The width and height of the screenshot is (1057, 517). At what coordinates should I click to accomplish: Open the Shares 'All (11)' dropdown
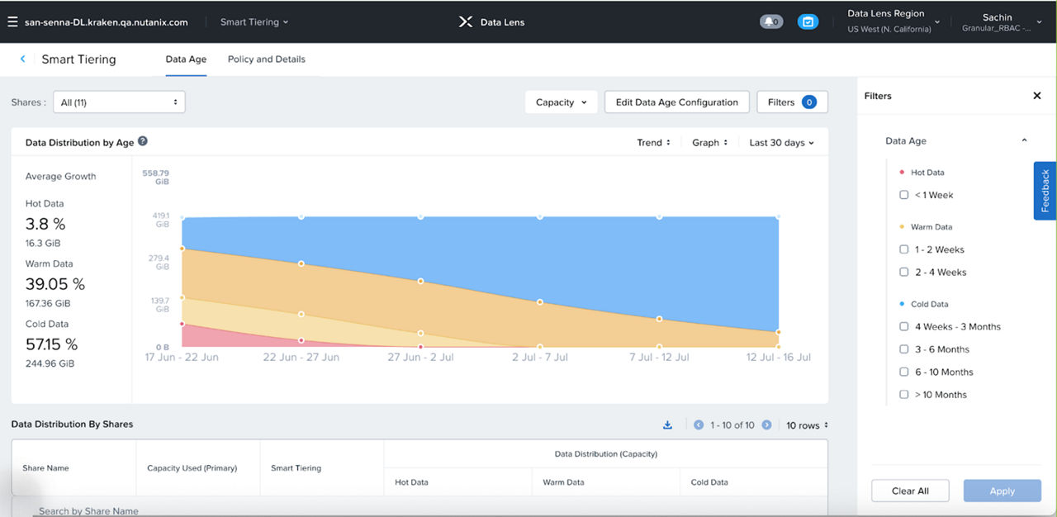pos(119,102)
